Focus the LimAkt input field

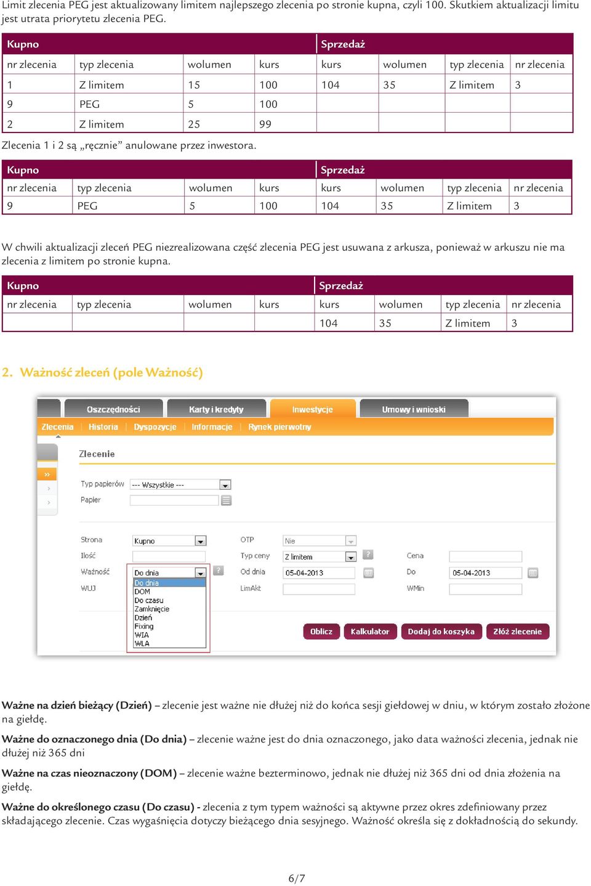point(319,589)
